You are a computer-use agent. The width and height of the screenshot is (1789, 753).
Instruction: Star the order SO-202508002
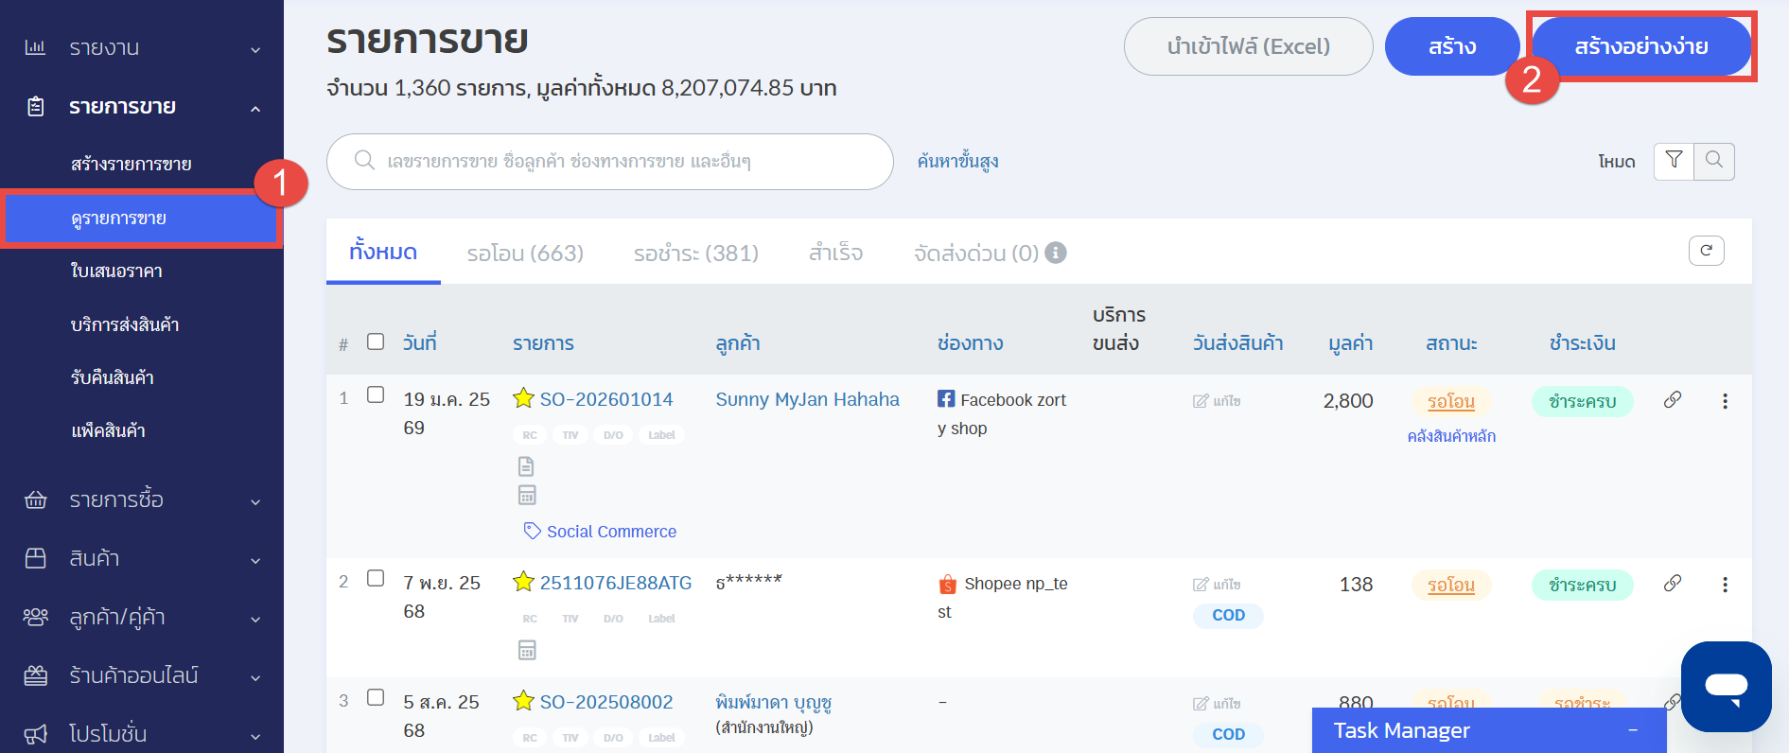pos(523,702)
